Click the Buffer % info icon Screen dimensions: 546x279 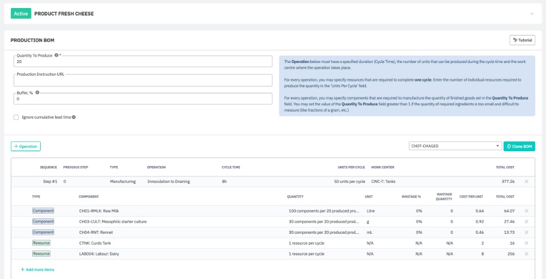pyautogui.click(x=37, y=92)
